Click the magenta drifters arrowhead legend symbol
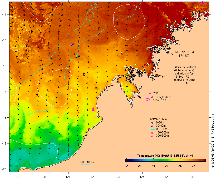This screenshot has height=179, width=216. click(148, 100)
